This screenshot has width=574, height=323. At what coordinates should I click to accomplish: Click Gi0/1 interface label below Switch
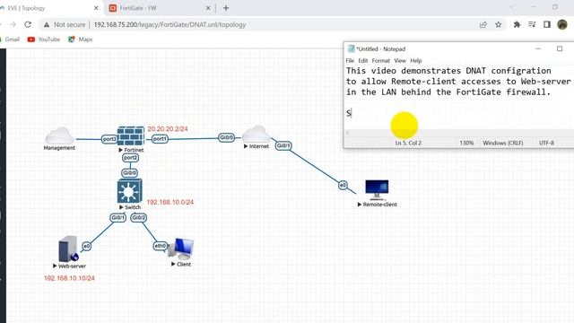pyautogui.click(x=117, y=217)
